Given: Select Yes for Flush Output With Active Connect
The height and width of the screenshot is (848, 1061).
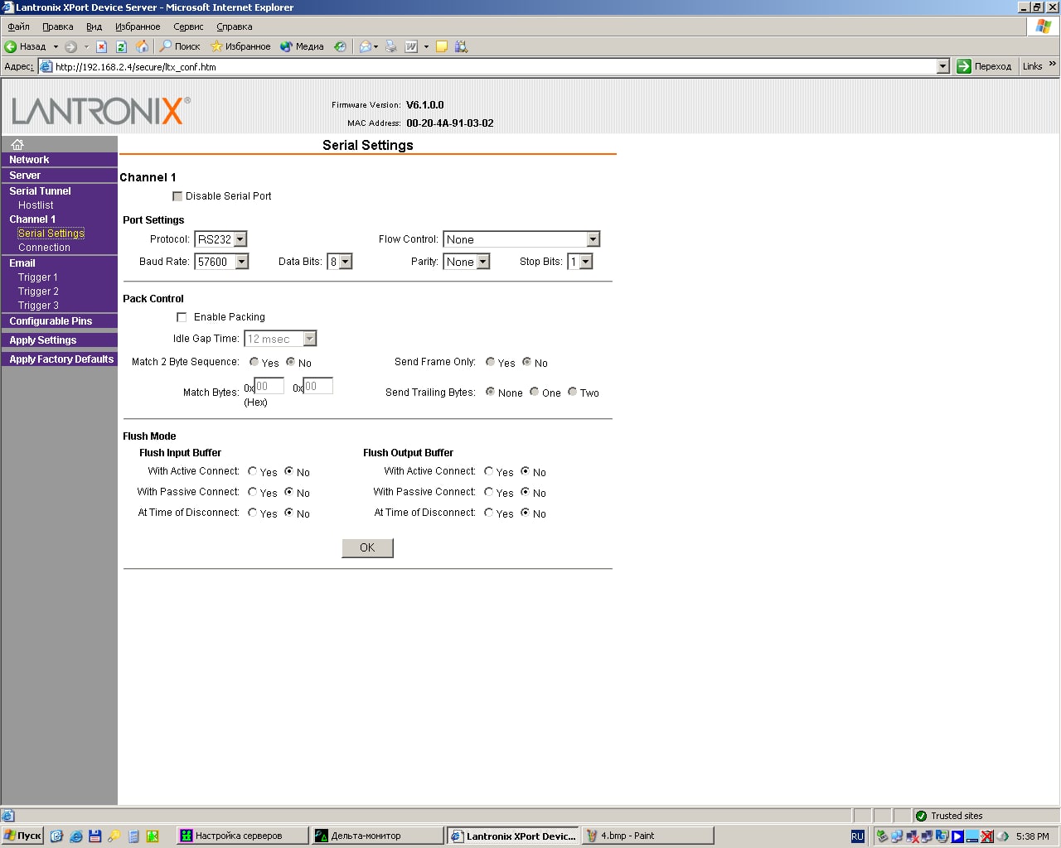Looking at the screenshot, I should [x=488, y=471].
